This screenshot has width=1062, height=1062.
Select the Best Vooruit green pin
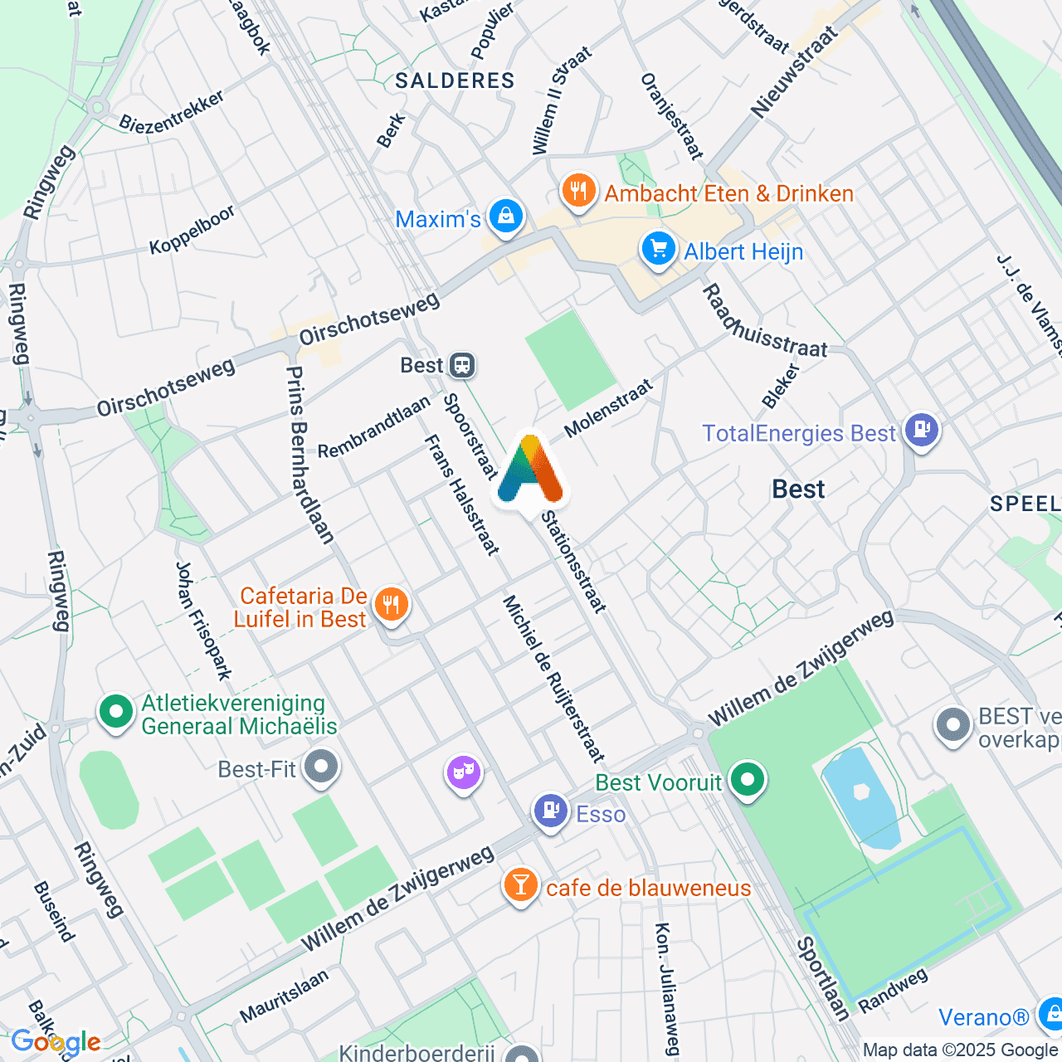748,781
